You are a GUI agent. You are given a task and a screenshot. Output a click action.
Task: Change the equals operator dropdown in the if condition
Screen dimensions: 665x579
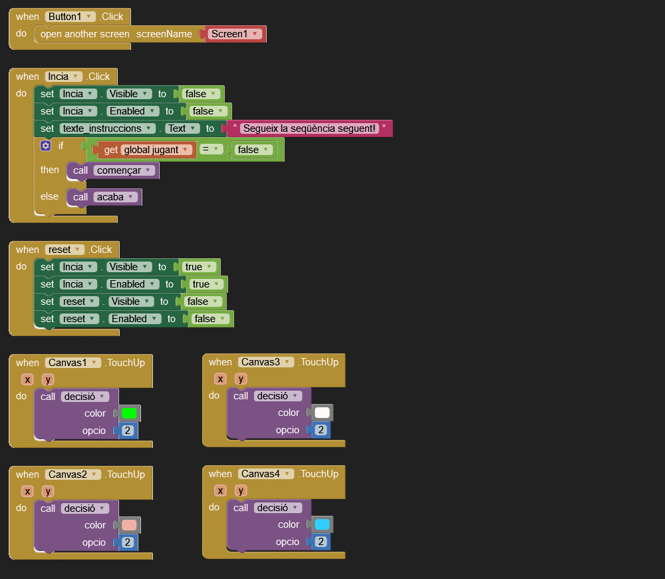212,150
